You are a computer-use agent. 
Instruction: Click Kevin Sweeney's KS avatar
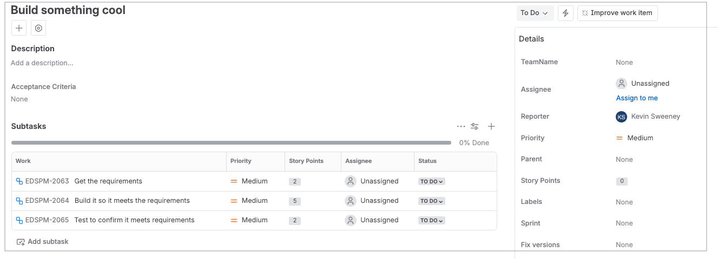tap(622, 117)
